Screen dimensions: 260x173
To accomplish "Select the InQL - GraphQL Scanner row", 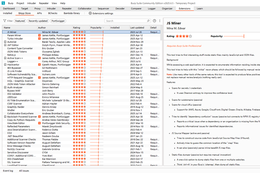I will coord(81,81).
